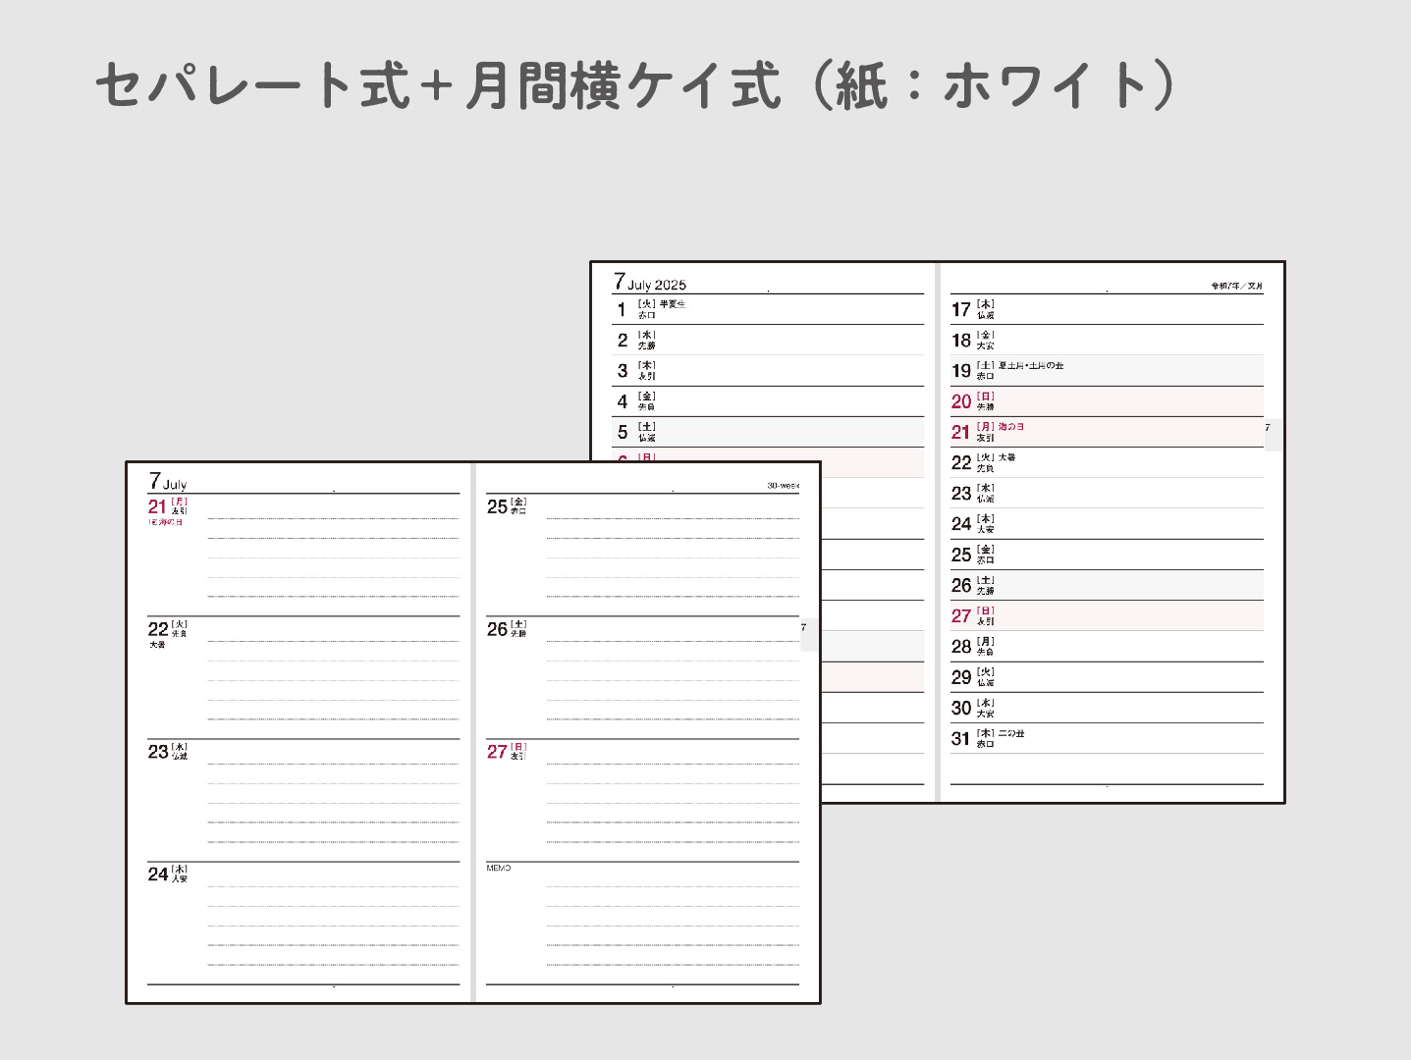
Task: Click the "7 July" header in weekly planner
Action: pyautogui.click(x=168, y=481)
